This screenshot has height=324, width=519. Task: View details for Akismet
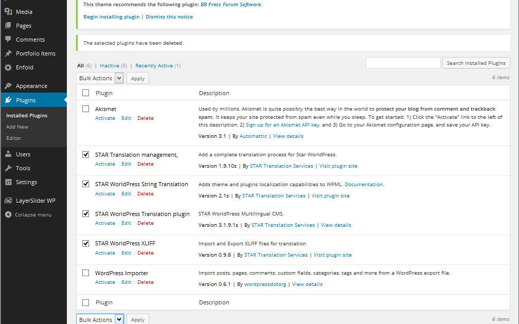pos(288,136)
